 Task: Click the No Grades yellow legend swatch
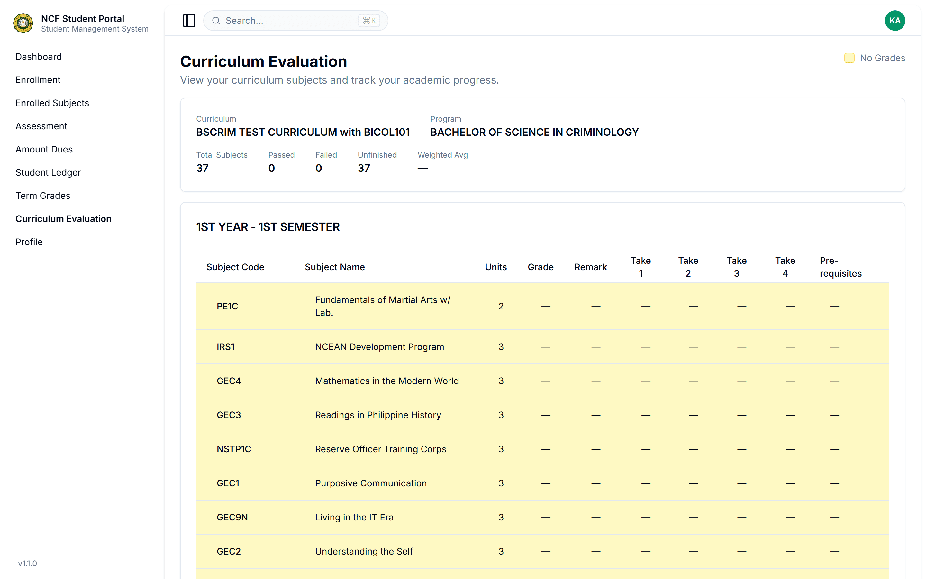[849, 58]
